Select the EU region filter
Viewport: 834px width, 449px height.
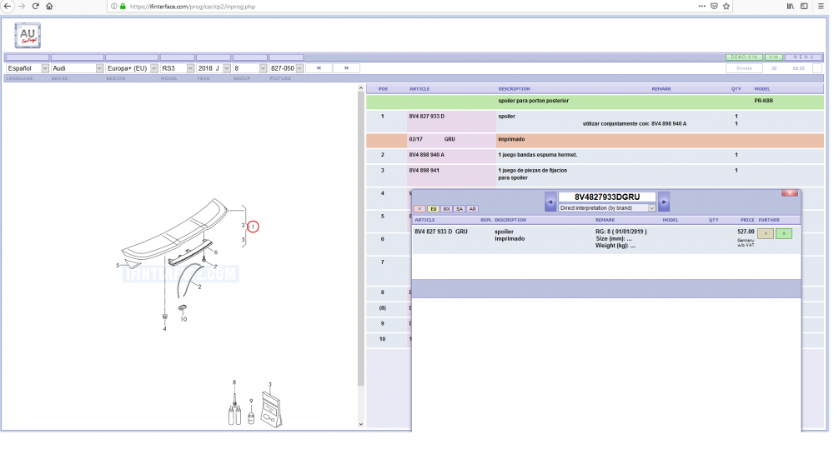pos(433,209)
